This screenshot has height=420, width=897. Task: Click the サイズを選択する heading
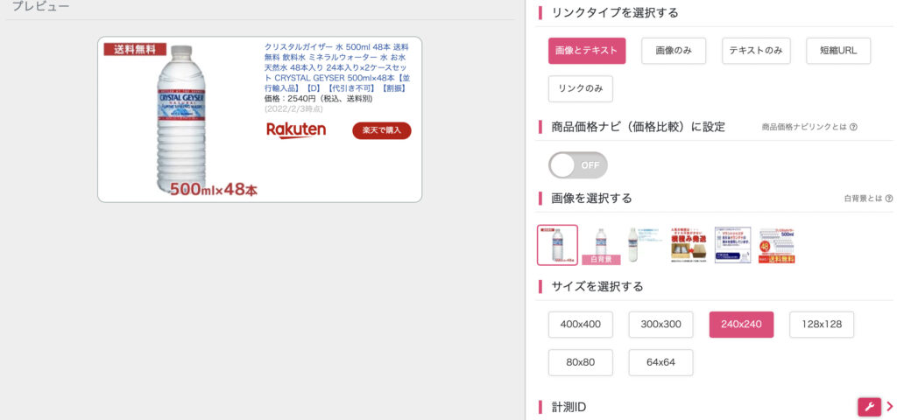(x=597, y=286)
